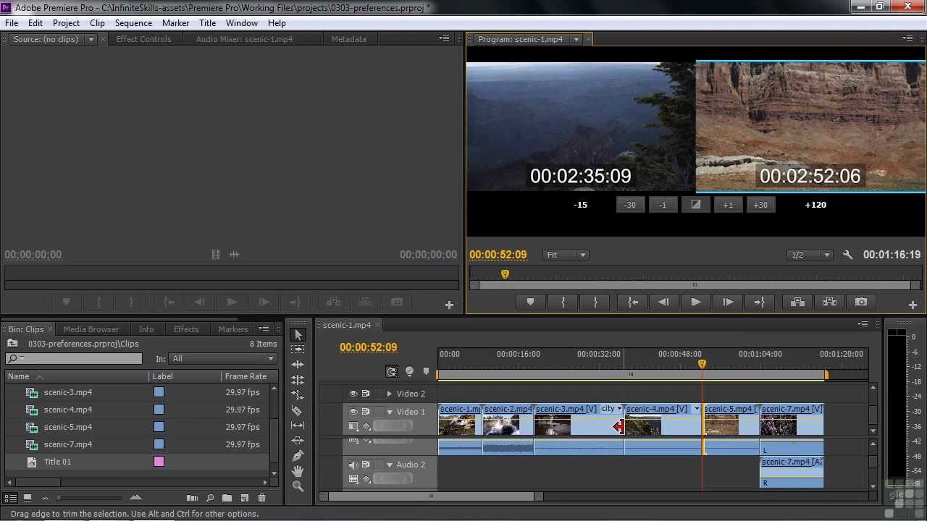Switch to the Effect Controls tab
The image size is (927, 521).
[x=144, y=39]
